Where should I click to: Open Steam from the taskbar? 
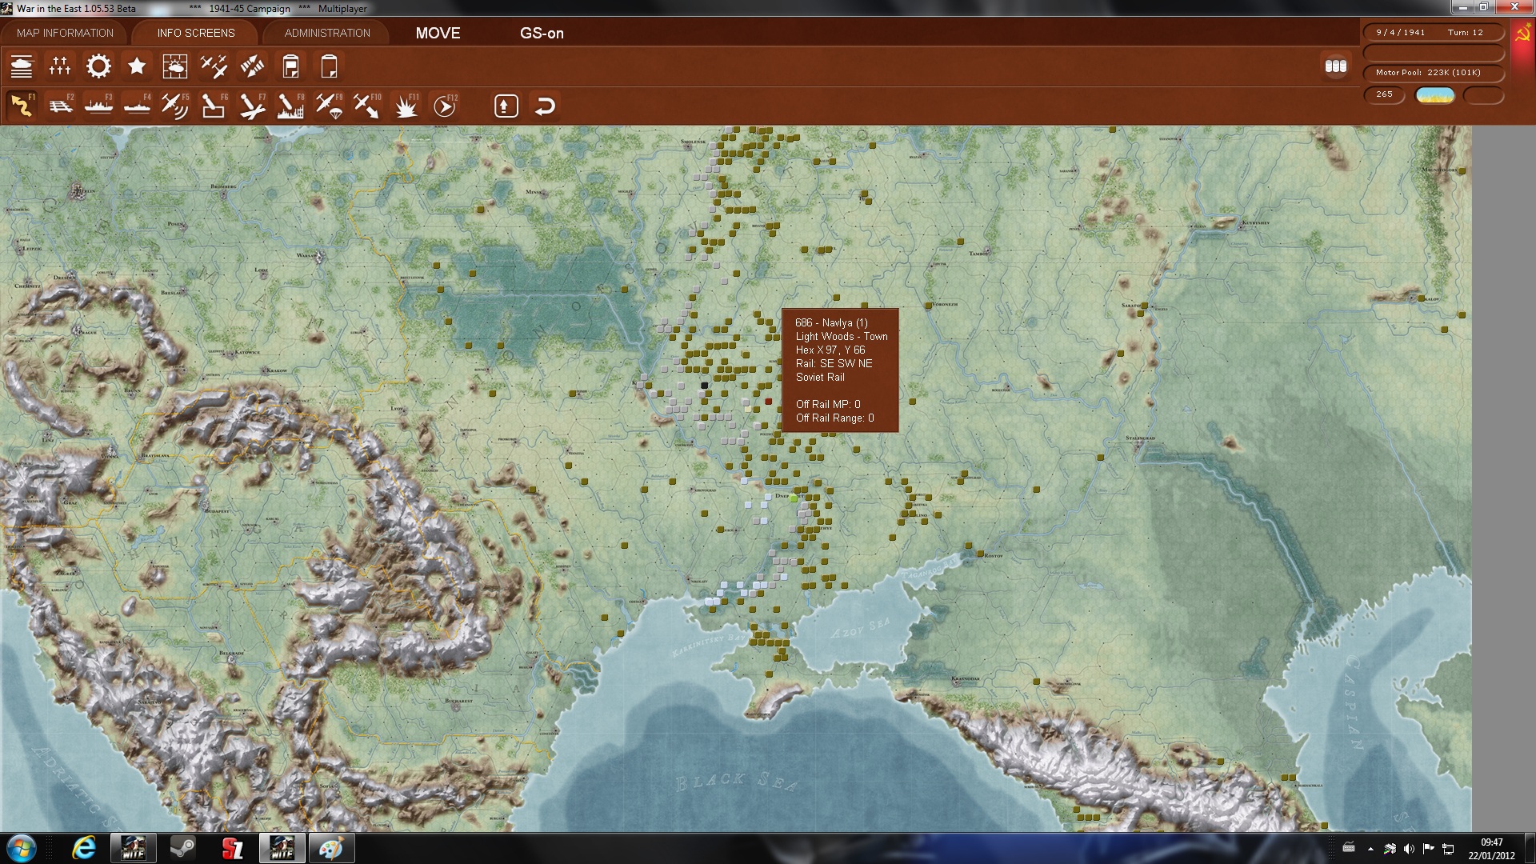point(182,848)
